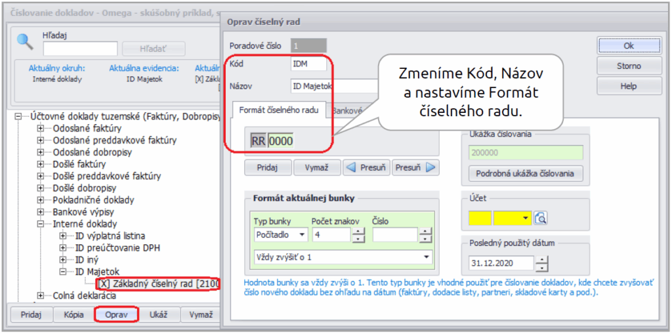Click the Oprav button

(116, 314)
